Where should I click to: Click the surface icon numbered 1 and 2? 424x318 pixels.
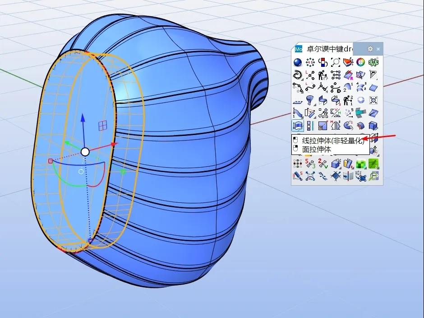[x=348, y=88]
